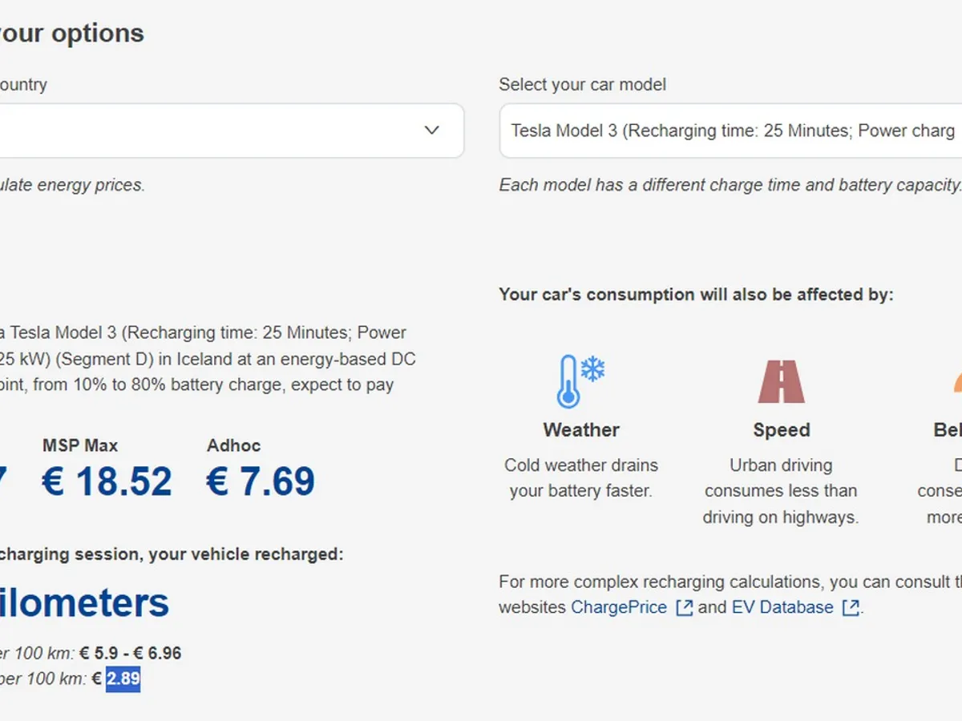Click the Speed road icon
The height and width of the screenshot is (721, 962).
781,381
